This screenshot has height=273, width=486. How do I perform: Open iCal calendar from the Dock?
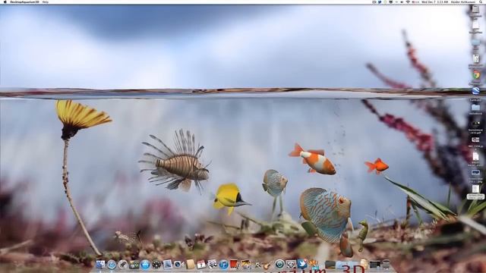click(x=201, y=265)
